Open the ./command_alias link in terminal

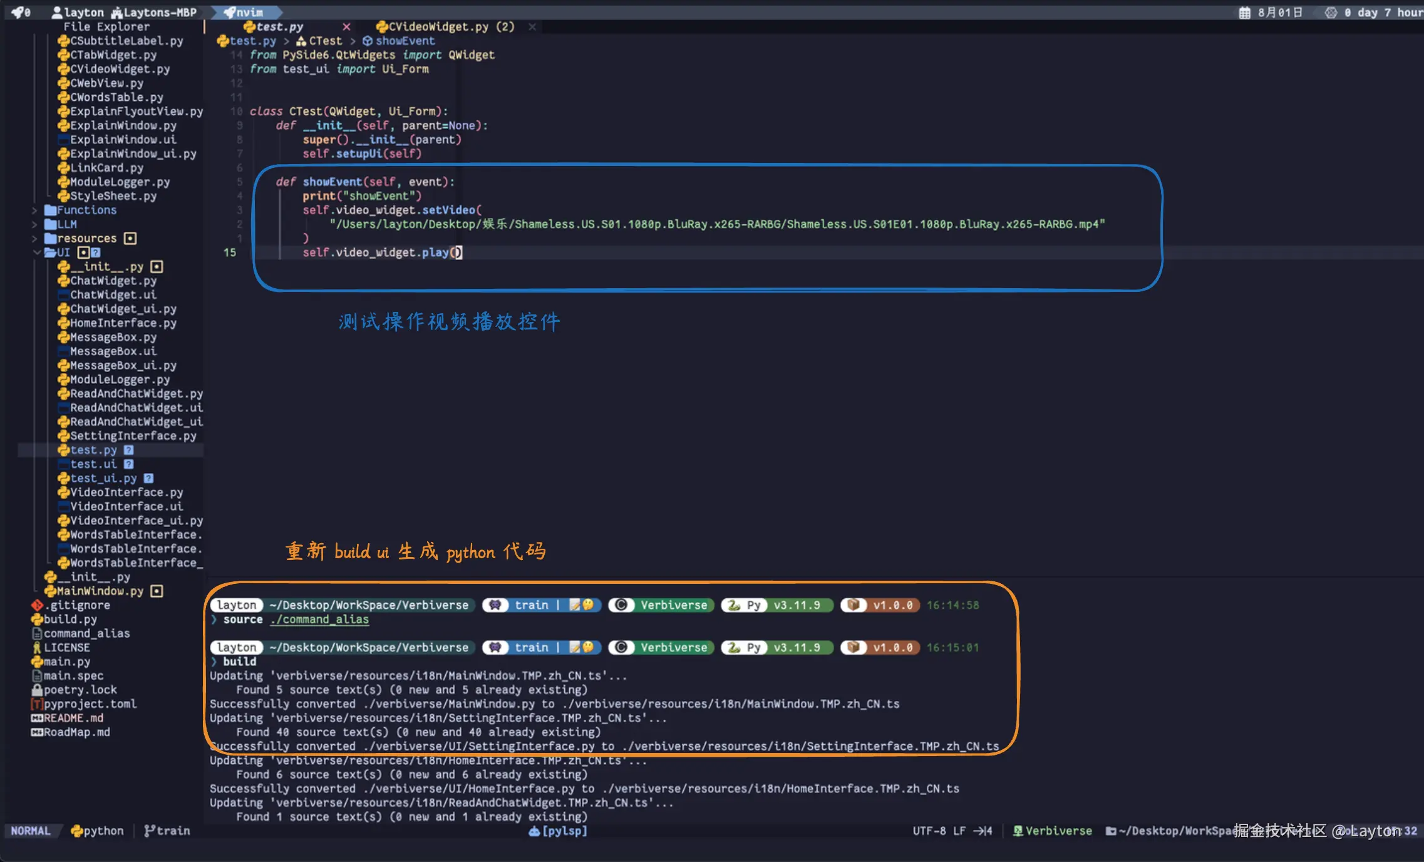[319, 620]
